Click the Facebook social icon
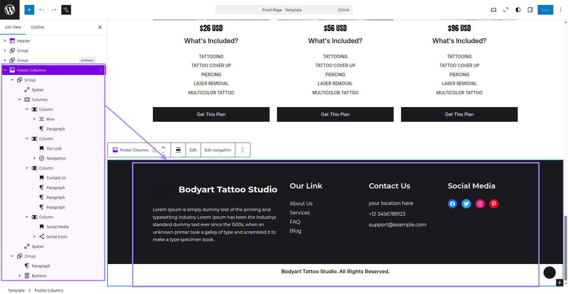 (x=453, y=204)
